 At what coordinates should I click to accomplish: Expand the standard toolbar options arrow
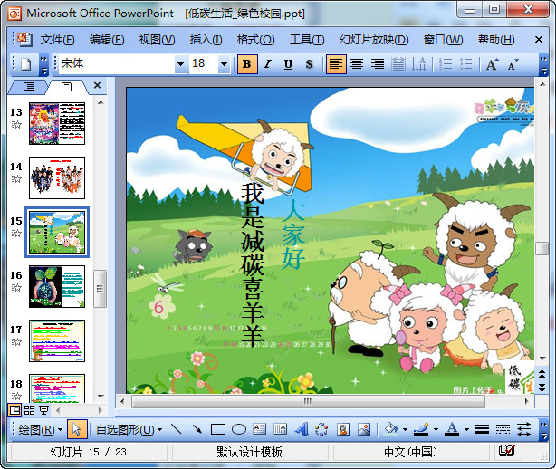43,64
